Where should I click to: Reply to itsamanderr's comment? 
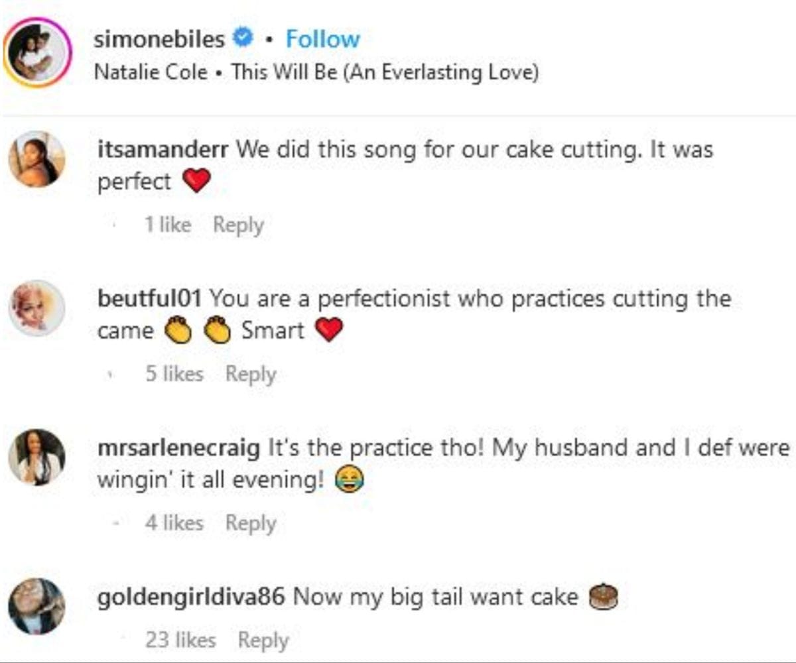[x=238, y=225]
